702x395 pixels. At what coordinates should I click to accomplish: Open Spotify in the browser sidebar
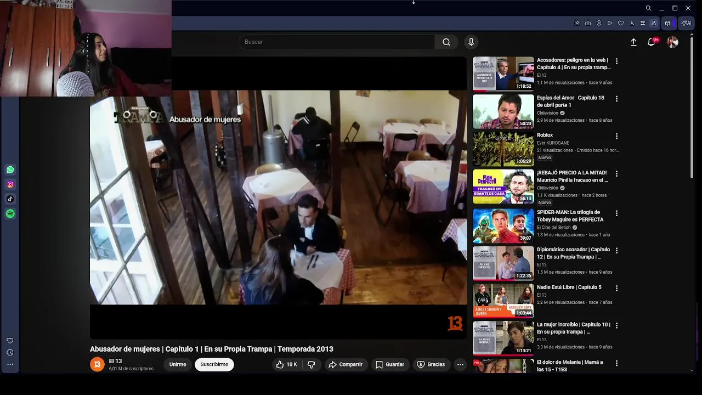(x=10, y=214)
